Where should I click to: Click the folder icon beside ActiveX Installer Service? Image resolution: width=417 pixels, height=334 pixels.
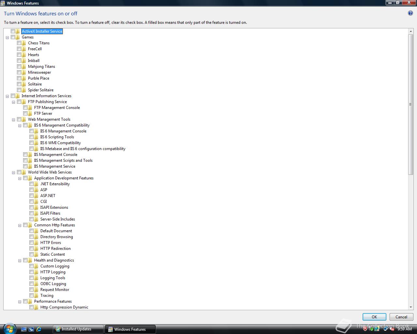(17, 31)
